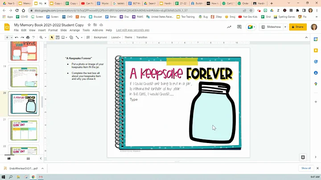Expand the insert image dropdown

click(66, 37)
